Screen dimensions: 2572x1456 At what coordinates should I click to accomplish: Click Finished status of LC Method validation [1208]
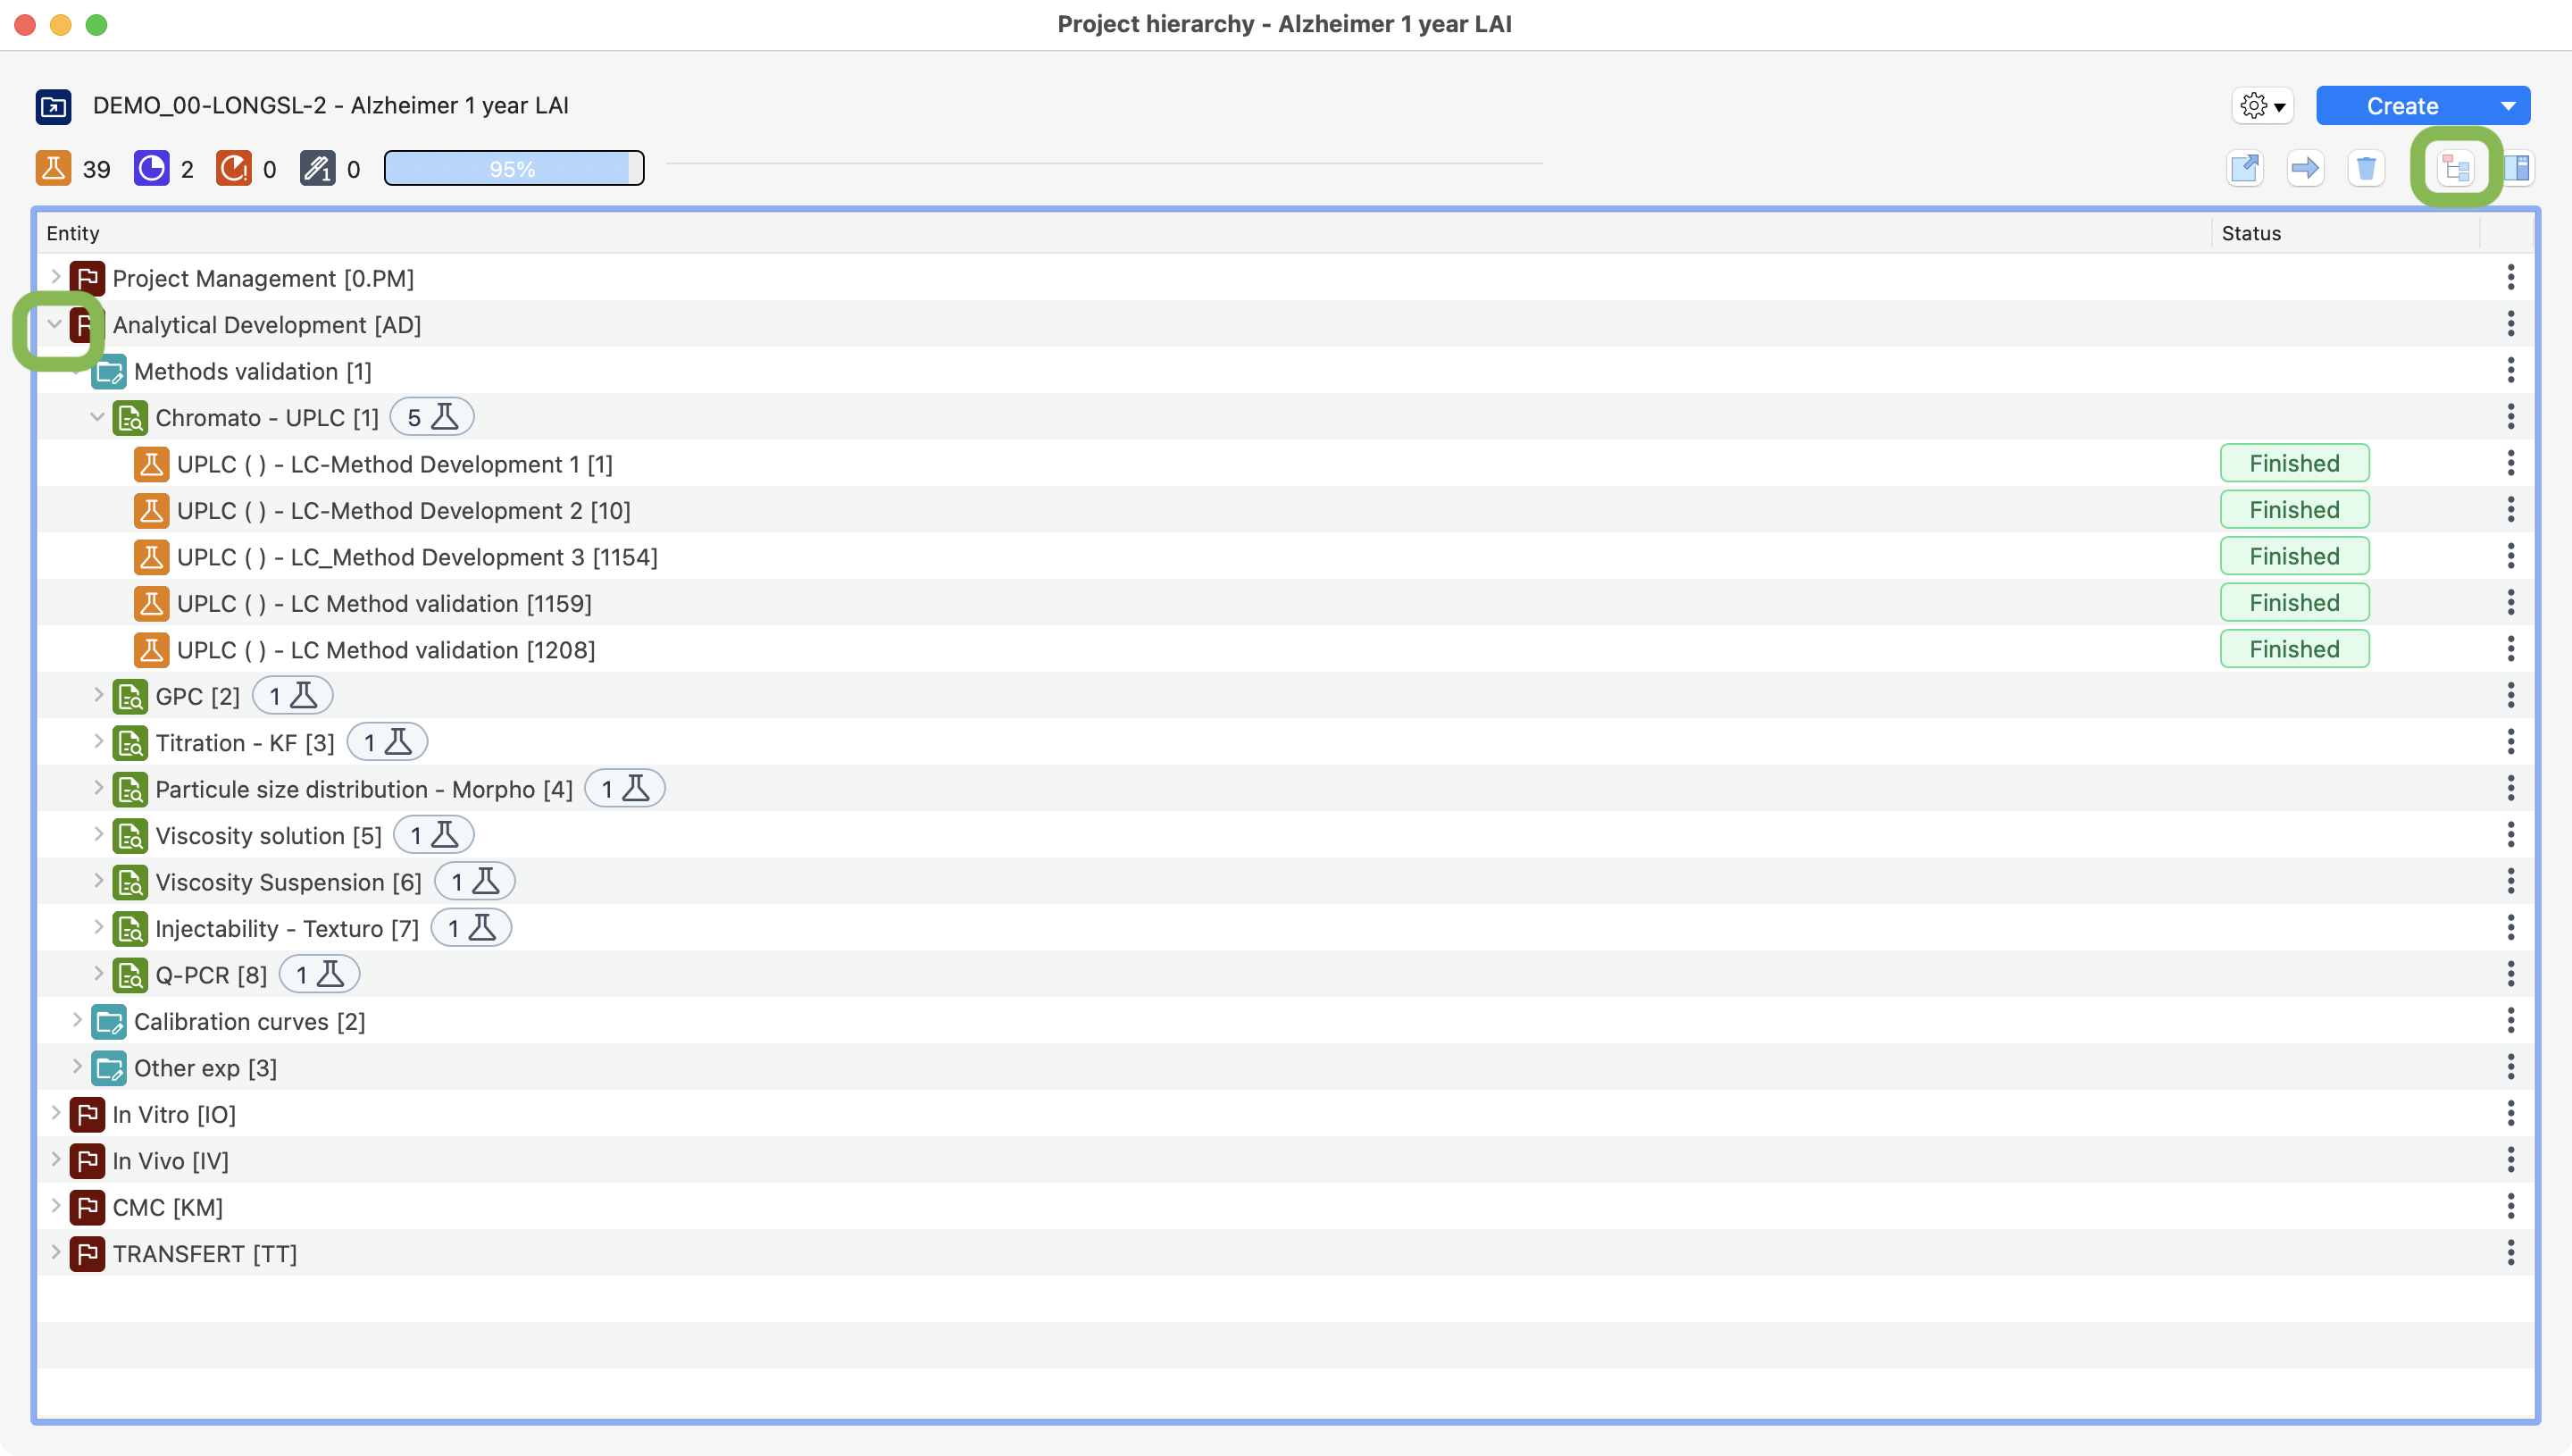click(2294, 649)
